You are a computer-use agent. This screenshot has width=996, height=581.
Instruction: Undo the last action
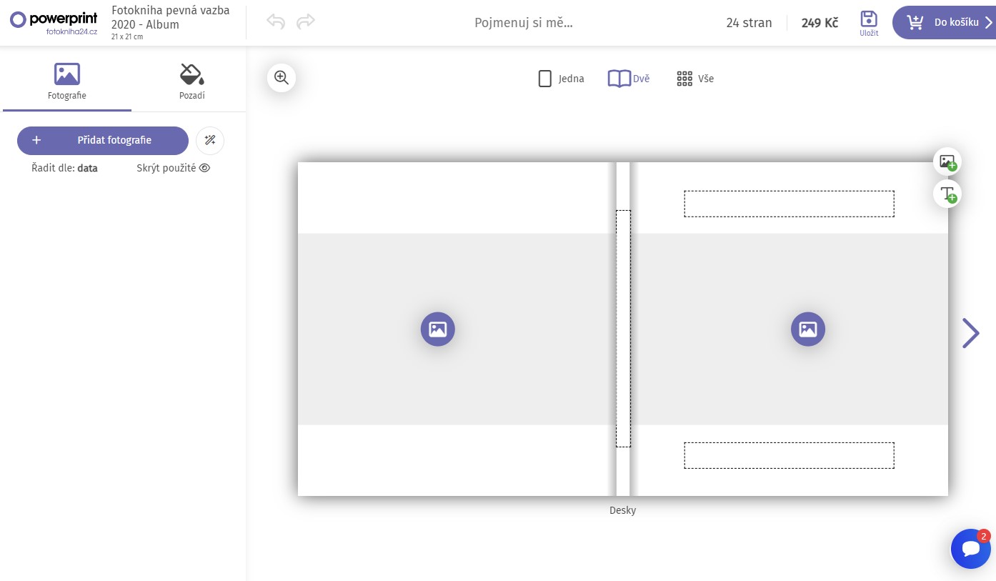point(276,21)
